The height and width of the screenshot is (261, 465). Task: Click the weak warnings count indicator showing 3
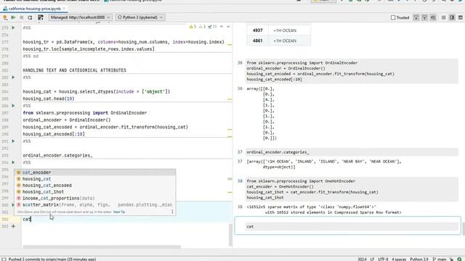[202, 27]
